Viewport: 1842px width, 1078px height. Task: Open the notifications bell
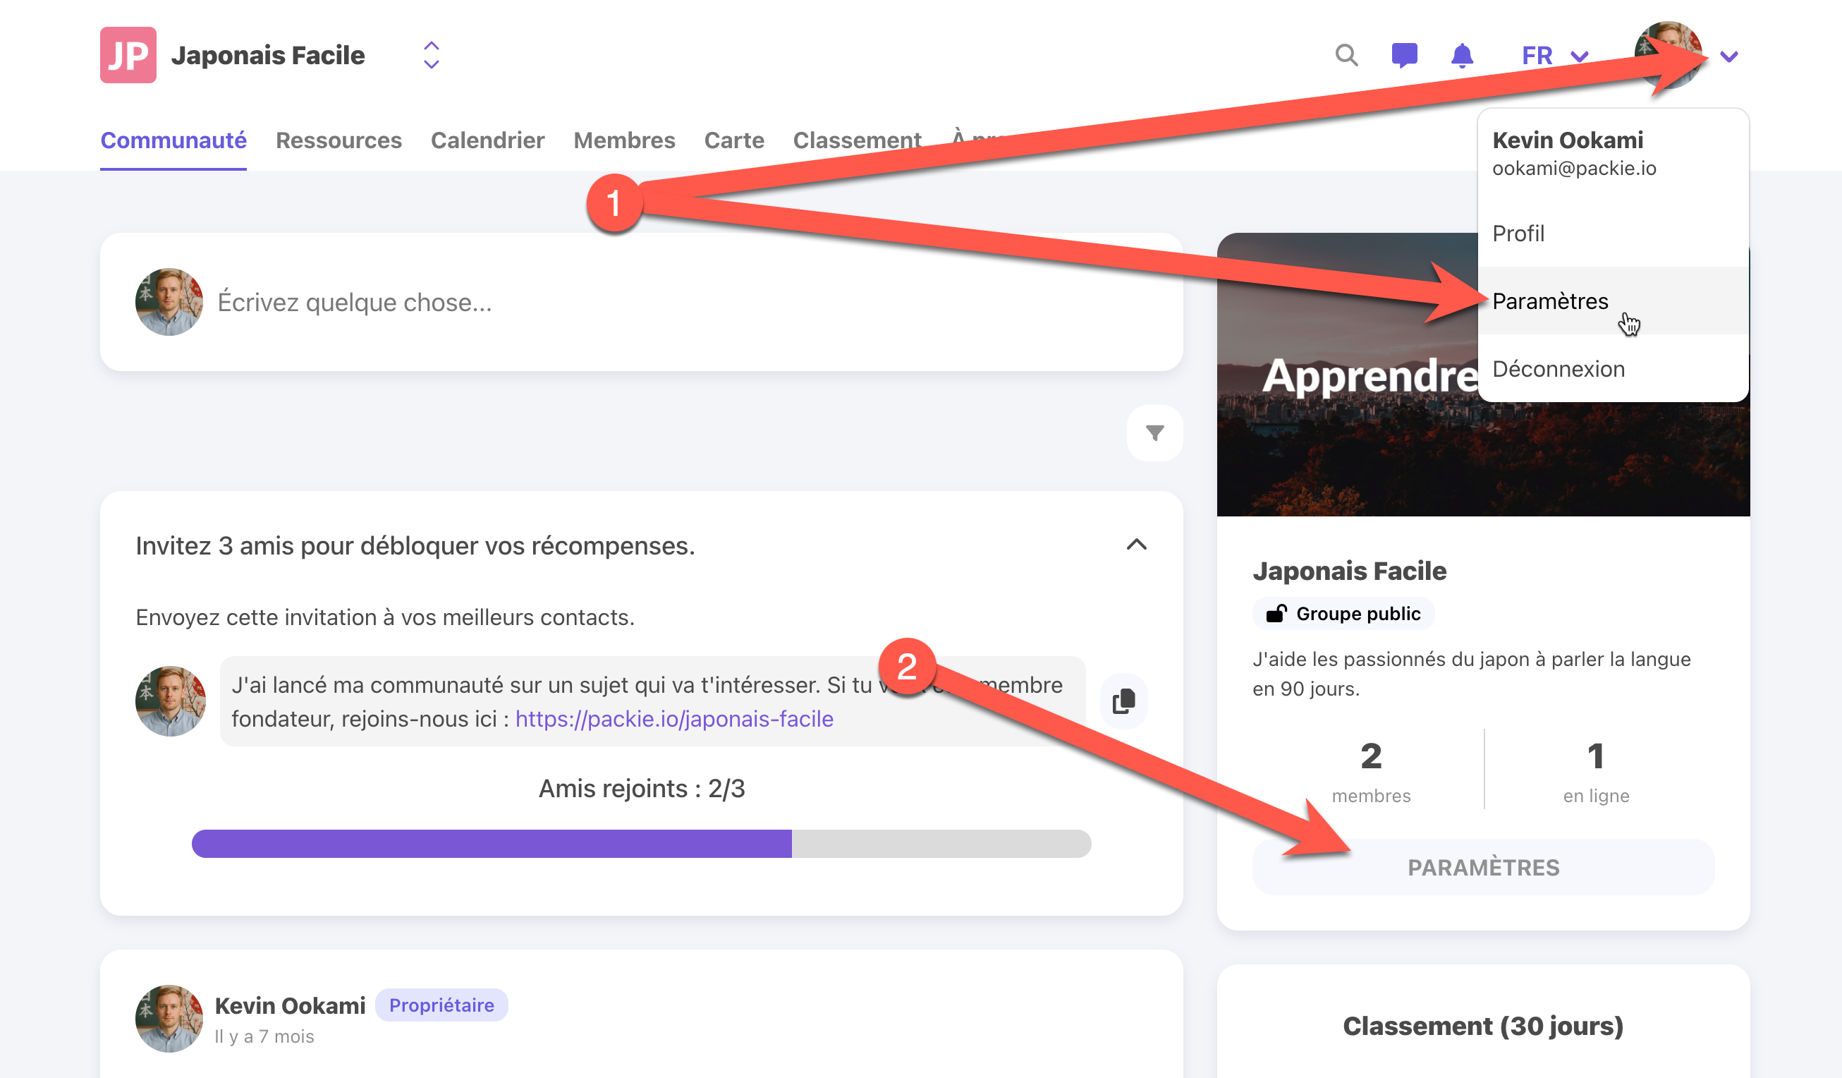1462,56
